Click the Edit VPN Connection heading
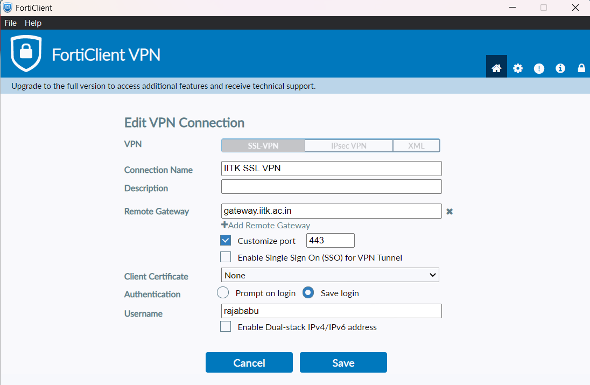The image size is (590, 385). coord(184,123)
